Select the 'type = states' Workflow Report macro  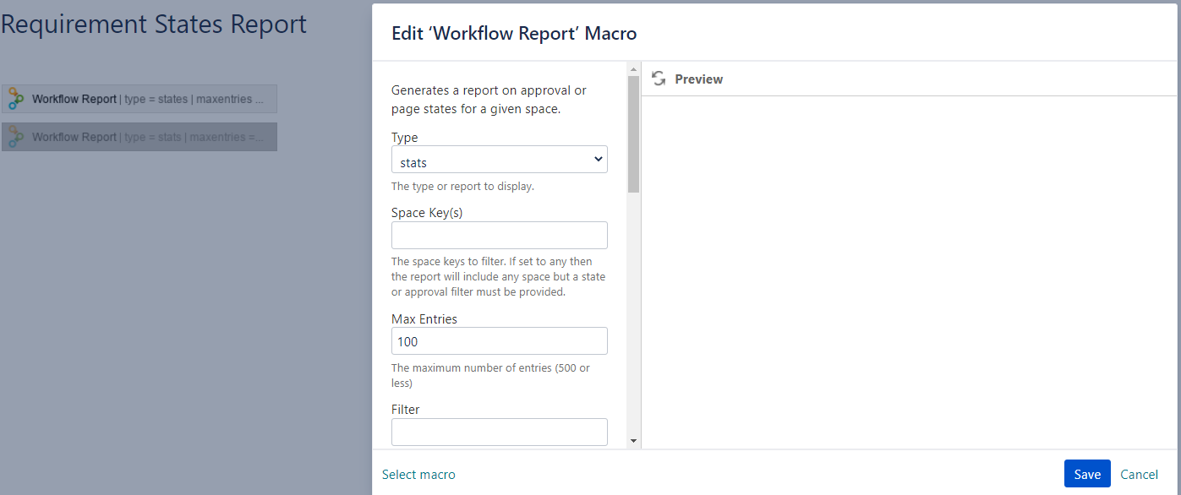point(139,99)
